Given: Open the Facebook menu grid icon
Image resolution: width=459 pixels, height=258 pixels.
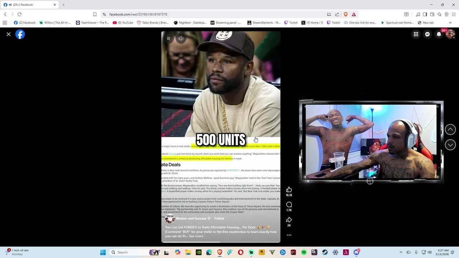Looking at the screenshot, I should point(416,34).
